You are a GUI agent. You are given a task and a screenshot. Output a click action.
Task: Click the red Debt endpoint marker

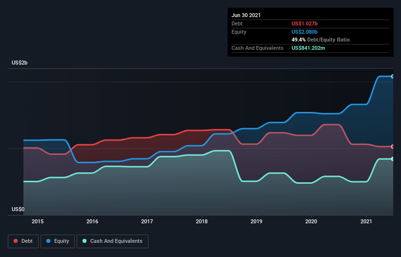tap(393, 147)
